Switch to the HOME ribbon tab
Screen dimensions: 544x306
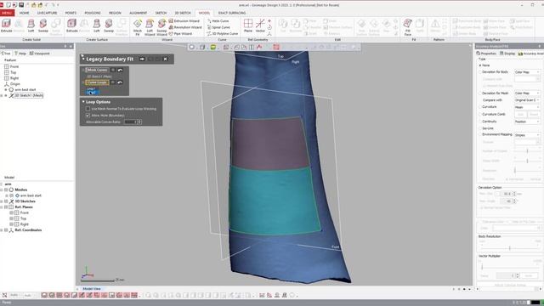(25, 13)
